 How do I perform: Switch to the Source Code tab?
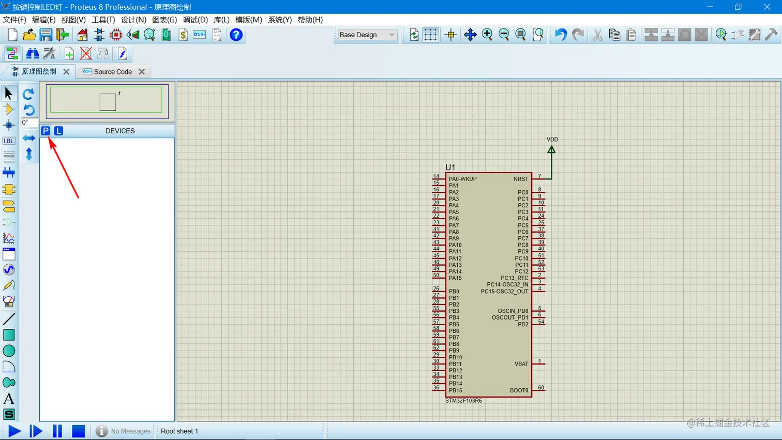pos(112,72)
